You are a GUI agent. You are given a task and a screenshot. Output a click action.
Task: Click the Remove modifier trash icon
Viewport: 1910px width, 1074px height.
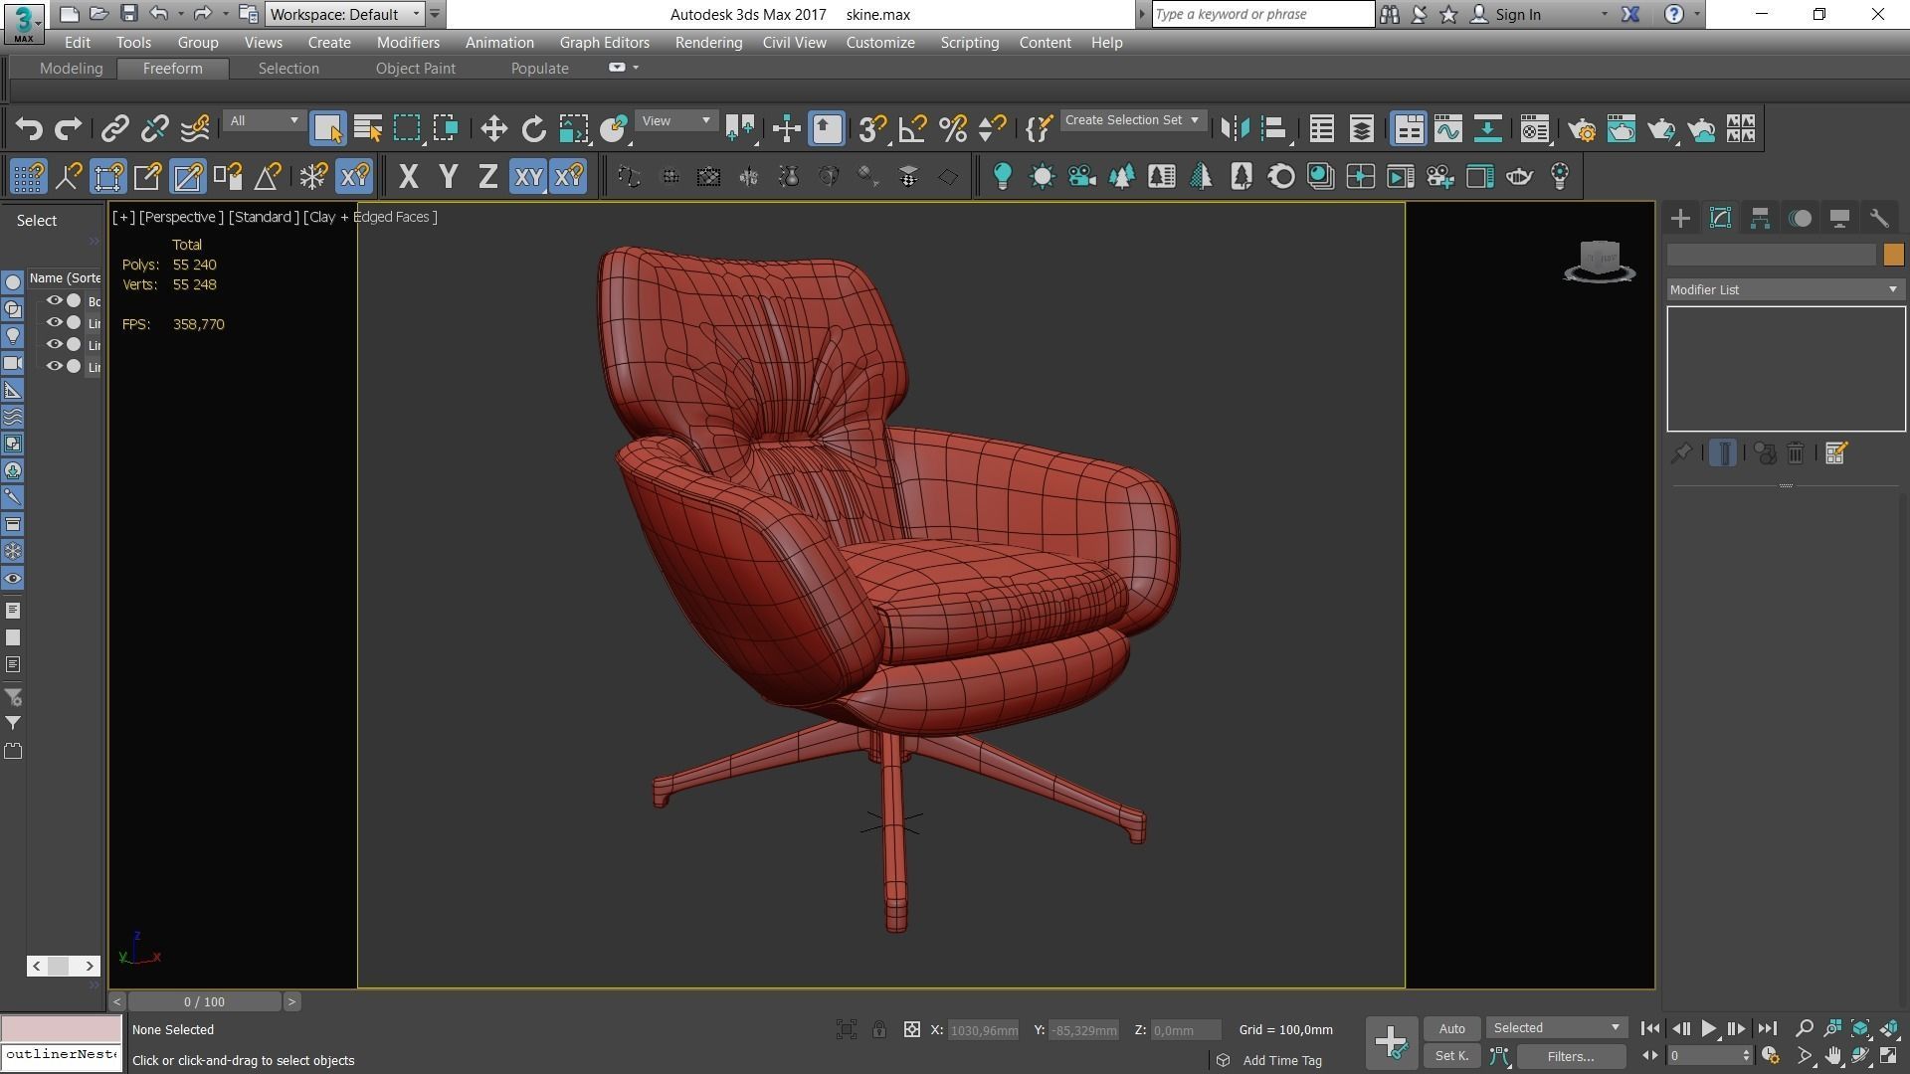click(x=1796, y=453)
